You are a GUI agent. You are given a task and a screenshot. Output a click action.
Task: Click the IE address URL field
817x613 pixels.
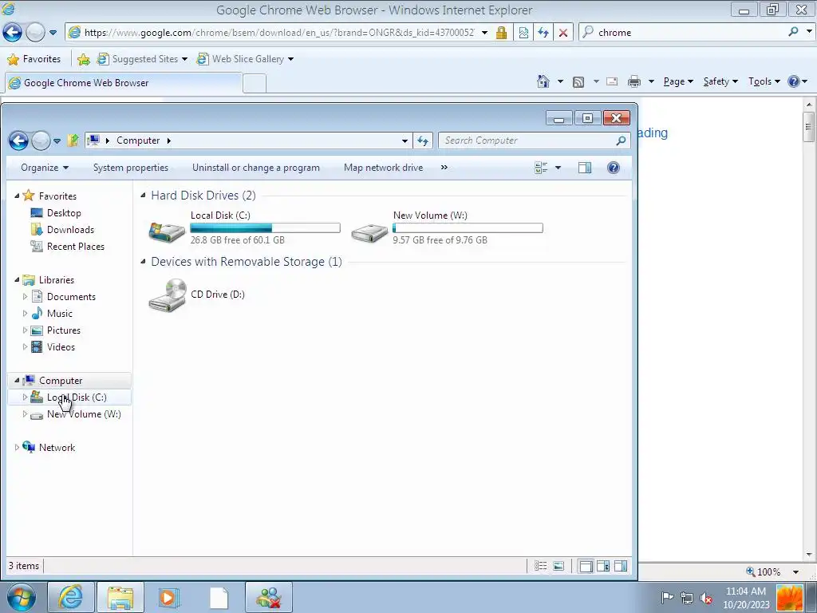pos(279,32)
